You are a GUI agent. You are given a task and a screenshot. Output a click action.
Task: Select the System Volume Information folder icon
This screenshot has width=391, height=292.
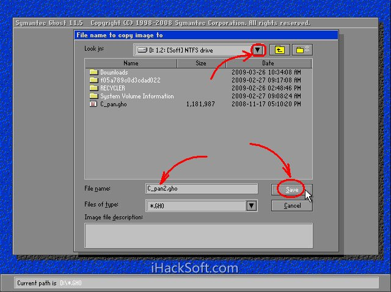coord(93,96)
